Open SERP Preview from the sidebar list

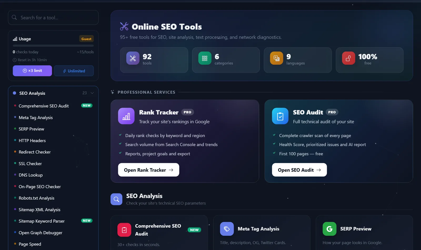click(x=53, y=129)
